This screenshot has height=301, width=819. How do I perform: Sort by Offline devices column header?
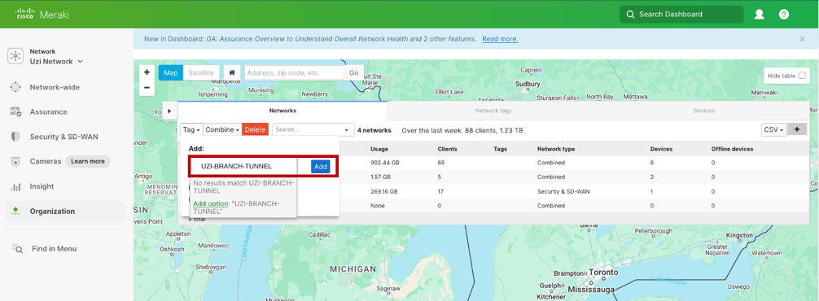[x=732, y=149]
